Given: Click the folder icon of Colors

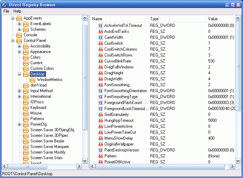Looking at the screenshot, I should 26,57.
